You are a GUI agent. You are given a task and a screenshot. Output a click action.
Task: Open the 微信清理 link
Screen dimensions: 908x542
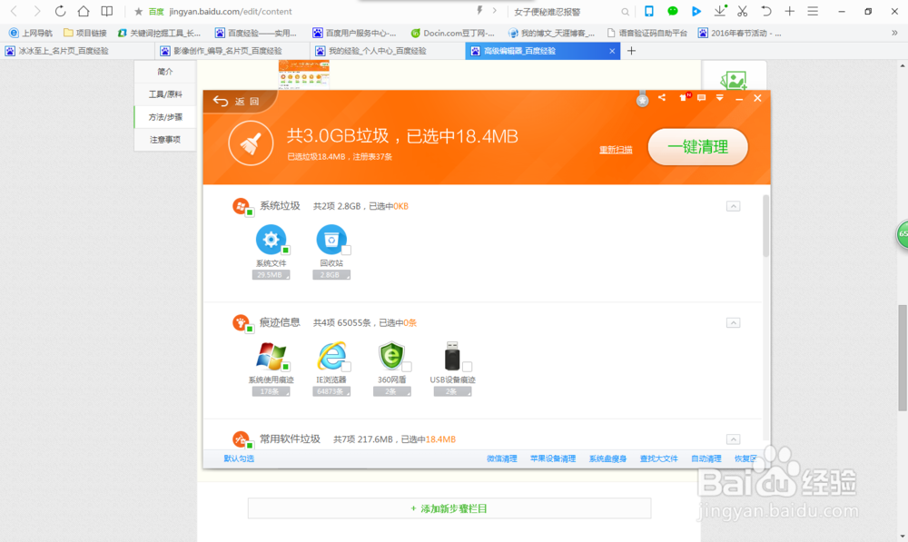coord(501,458)
